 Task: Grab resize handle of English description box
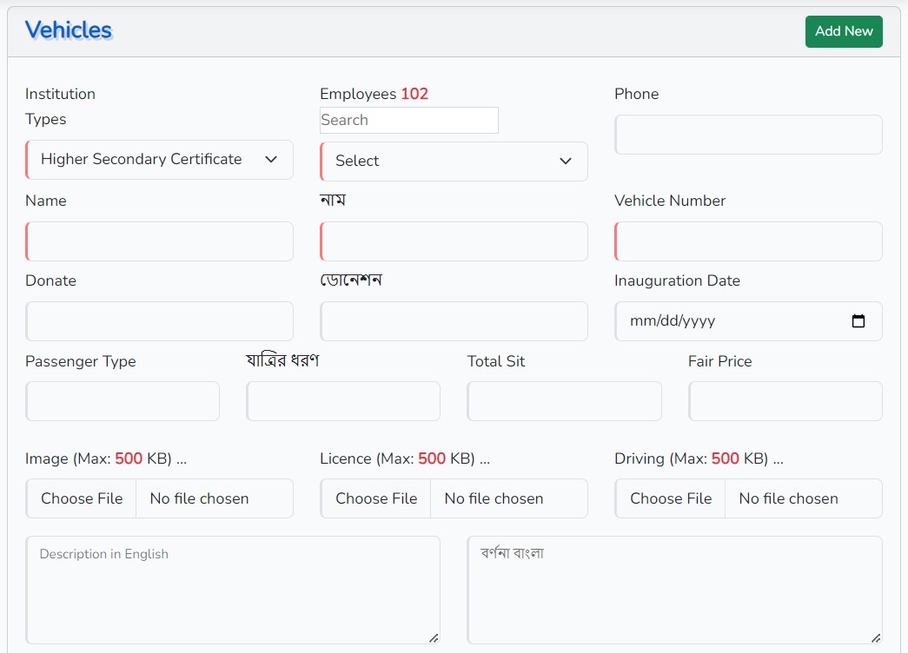pyautogui.click(x=434, y=638)
